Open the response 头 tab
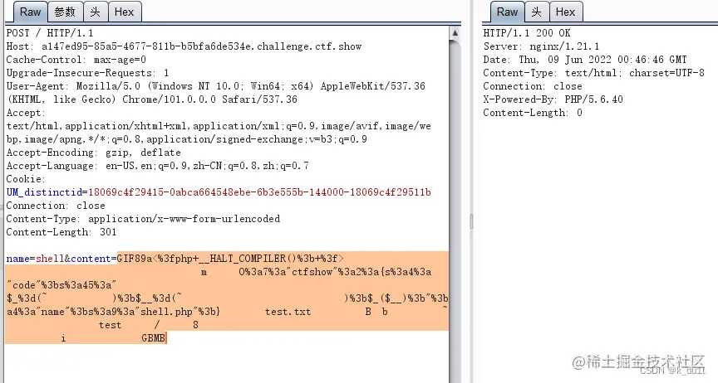Screen dimensions: 718x383 (x=537, y=12)
